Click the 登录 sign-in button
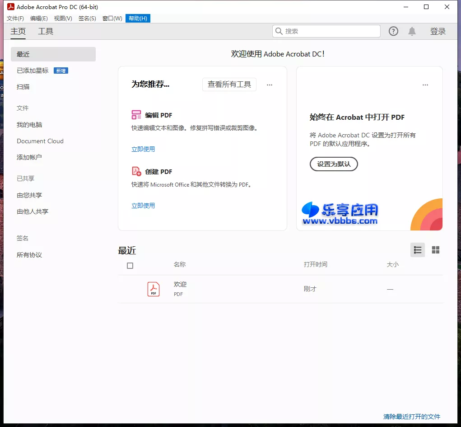The height and width of the screenshot is (427, 461). (x=438, y=31)
